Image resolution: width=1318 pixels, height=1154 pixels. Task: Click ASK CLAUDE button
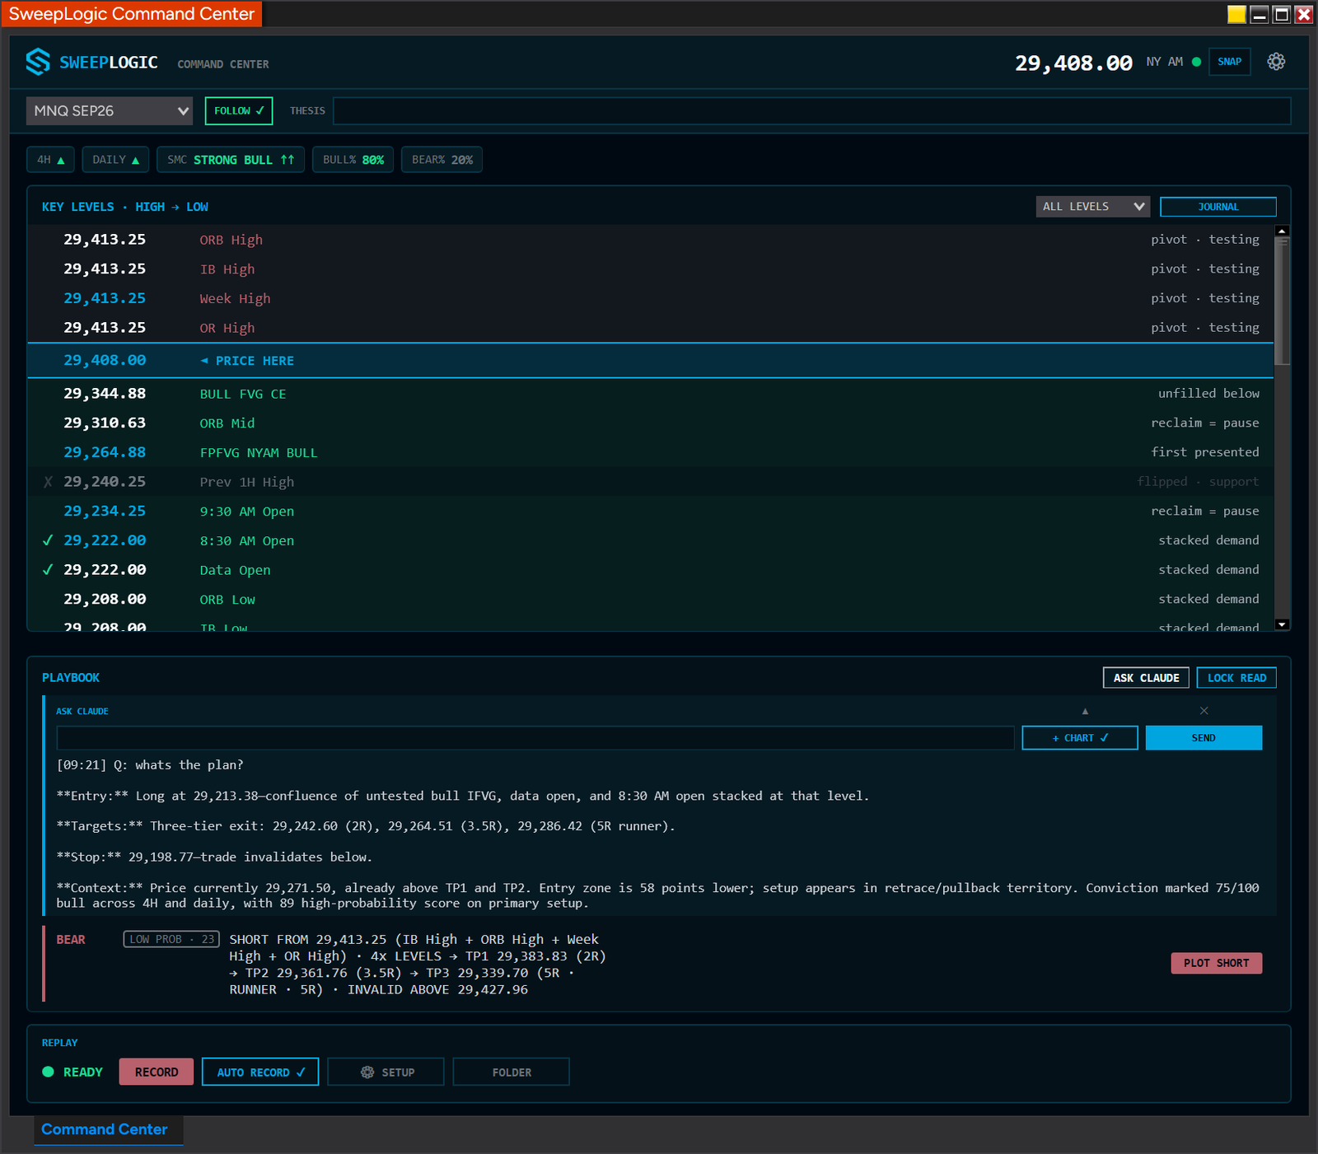[x=1146, y=678]
